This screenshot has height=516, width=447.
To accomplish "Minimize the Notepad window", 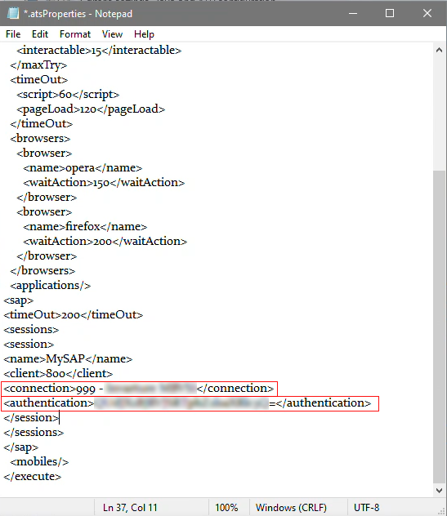I will coord(353,14).
